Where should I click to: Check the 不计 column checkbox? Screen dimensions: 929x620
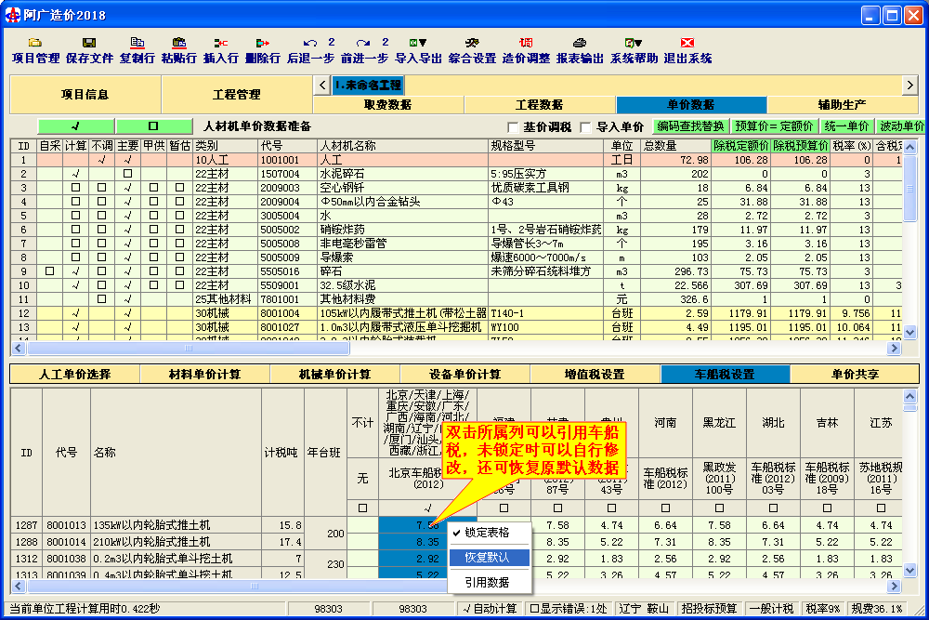(x=362, y=508)
